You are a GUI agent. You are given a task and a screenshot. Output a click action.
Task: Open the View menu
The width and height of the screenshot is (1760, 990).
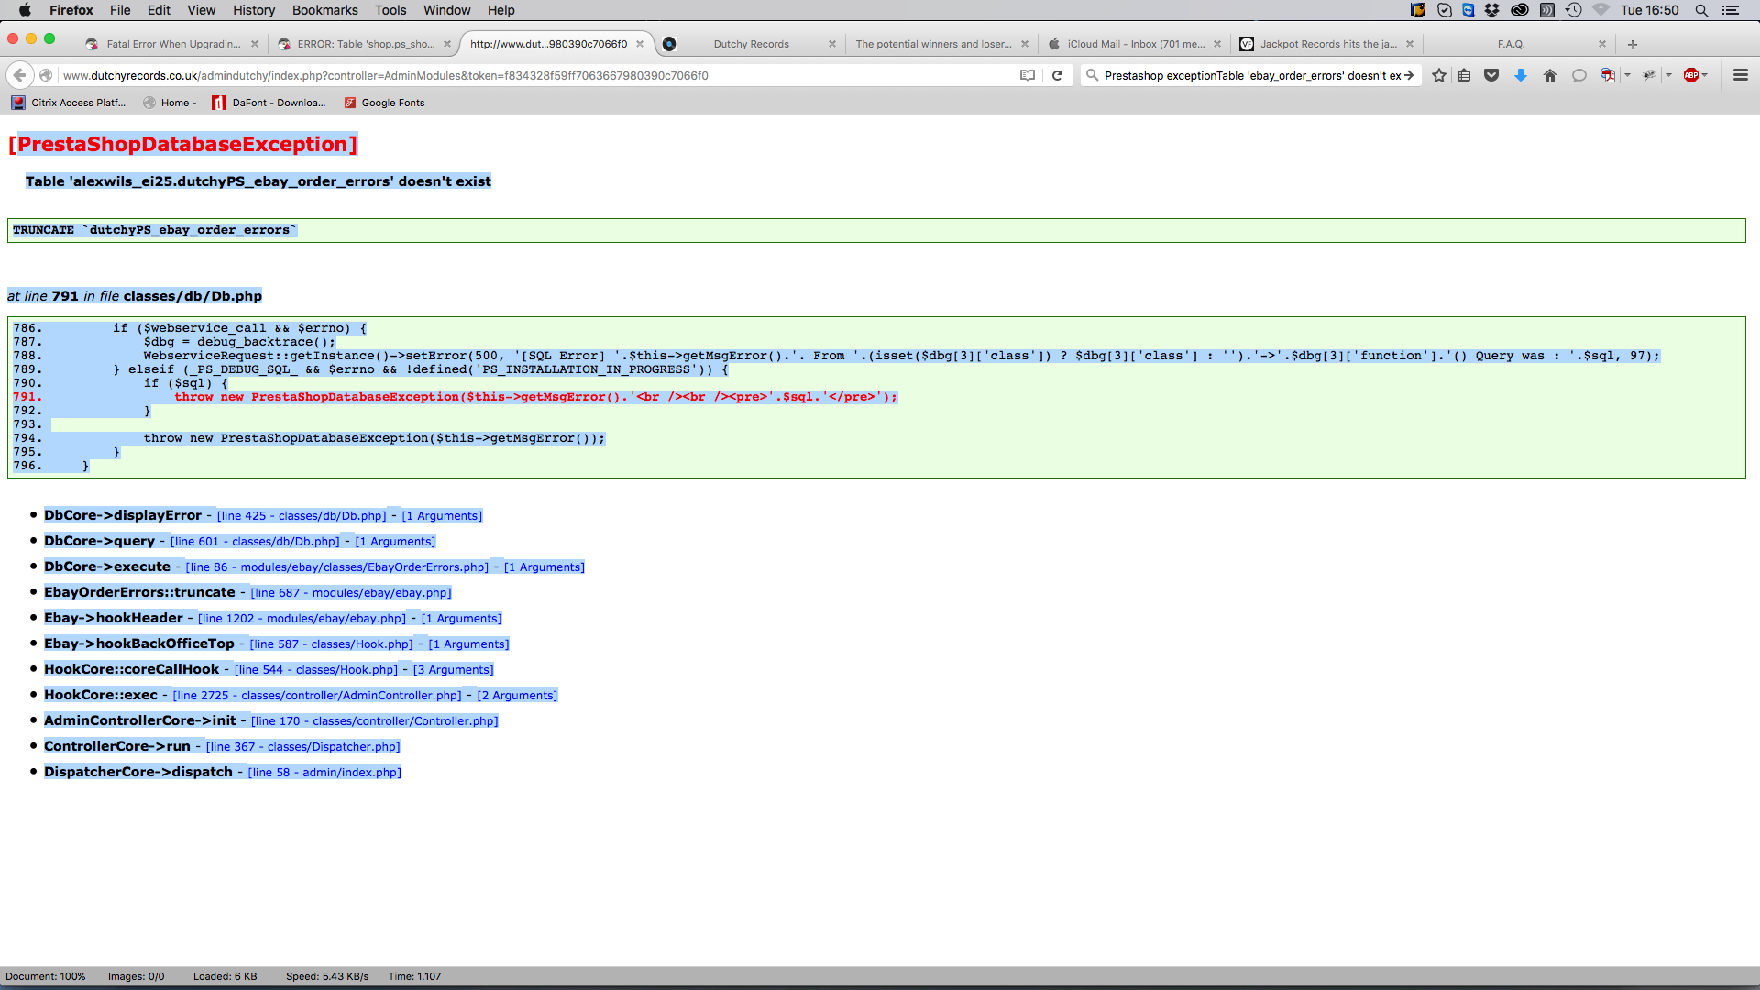[x=202, y=10]
